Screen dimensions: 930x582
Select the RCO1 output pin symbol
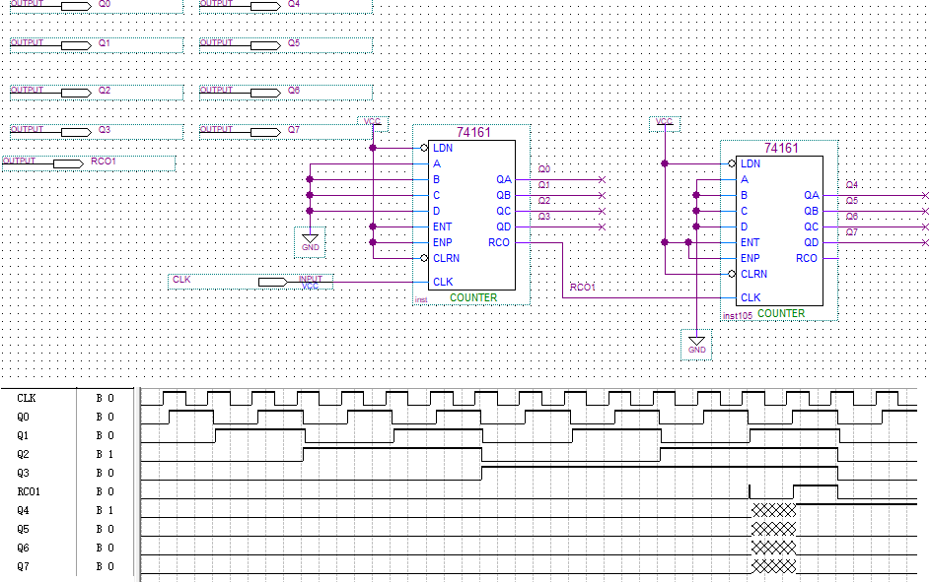(89, 163)
